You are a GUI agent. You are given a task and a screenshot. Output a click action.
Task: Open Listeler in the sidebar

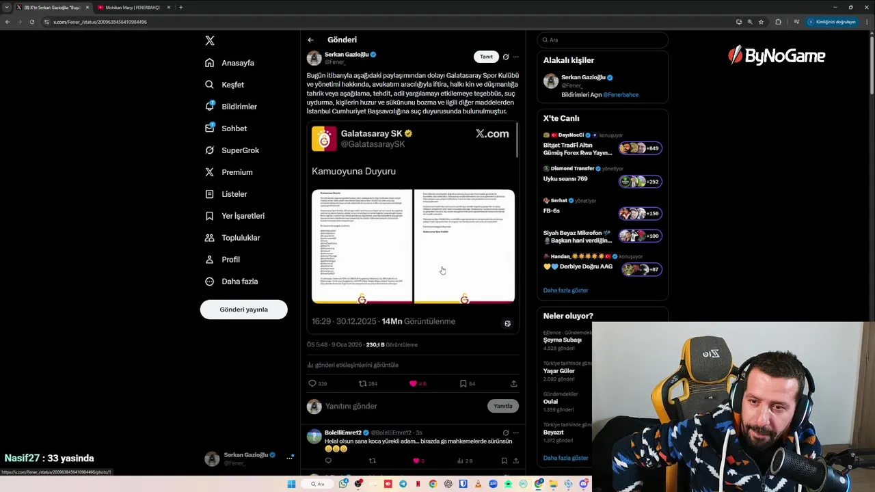click(226, 194)
